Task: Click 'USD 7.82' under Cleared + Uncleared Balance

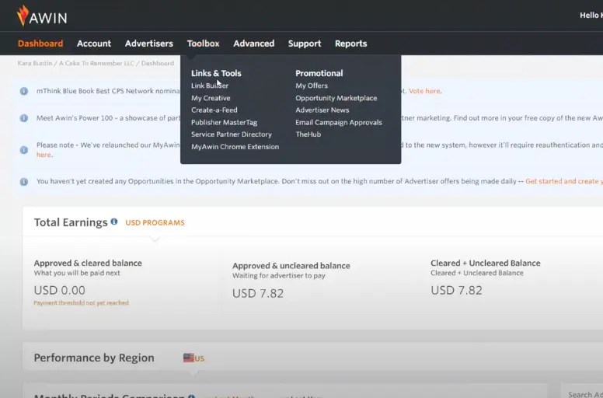Action: pos(456,290)
